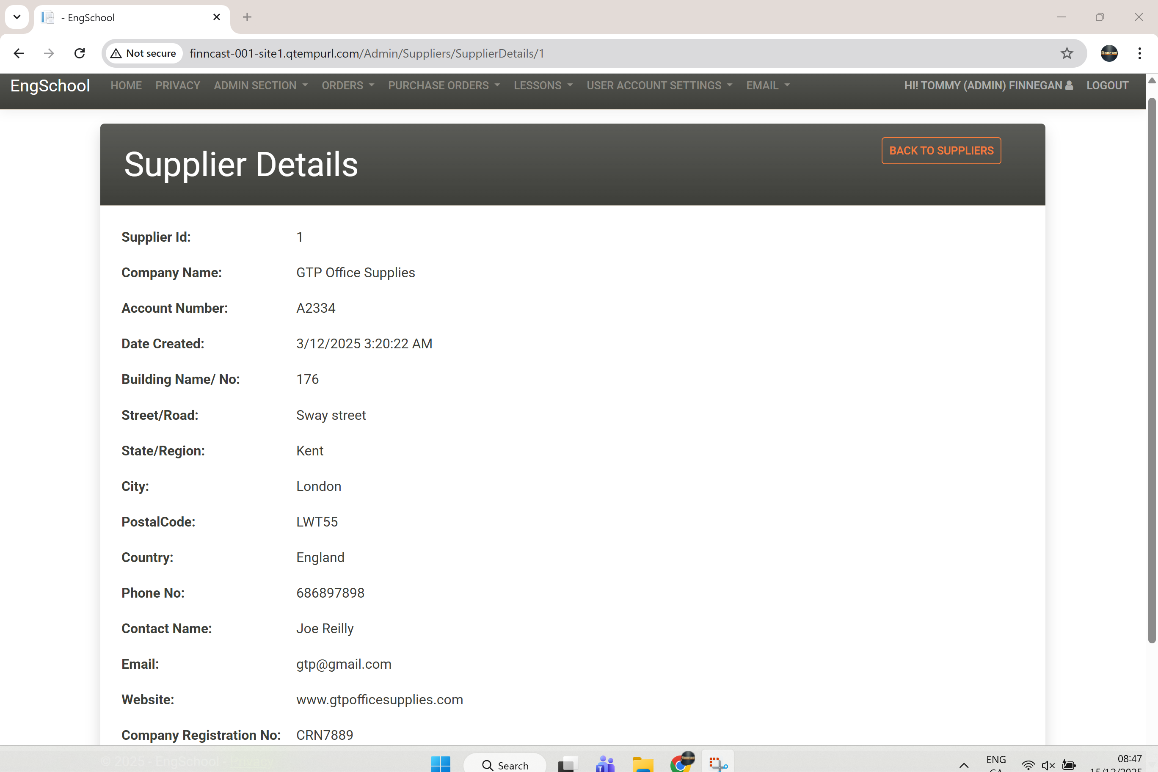
Task: Expand the ADMIN SECTION dropdown
Action: (x=260, y=85)
